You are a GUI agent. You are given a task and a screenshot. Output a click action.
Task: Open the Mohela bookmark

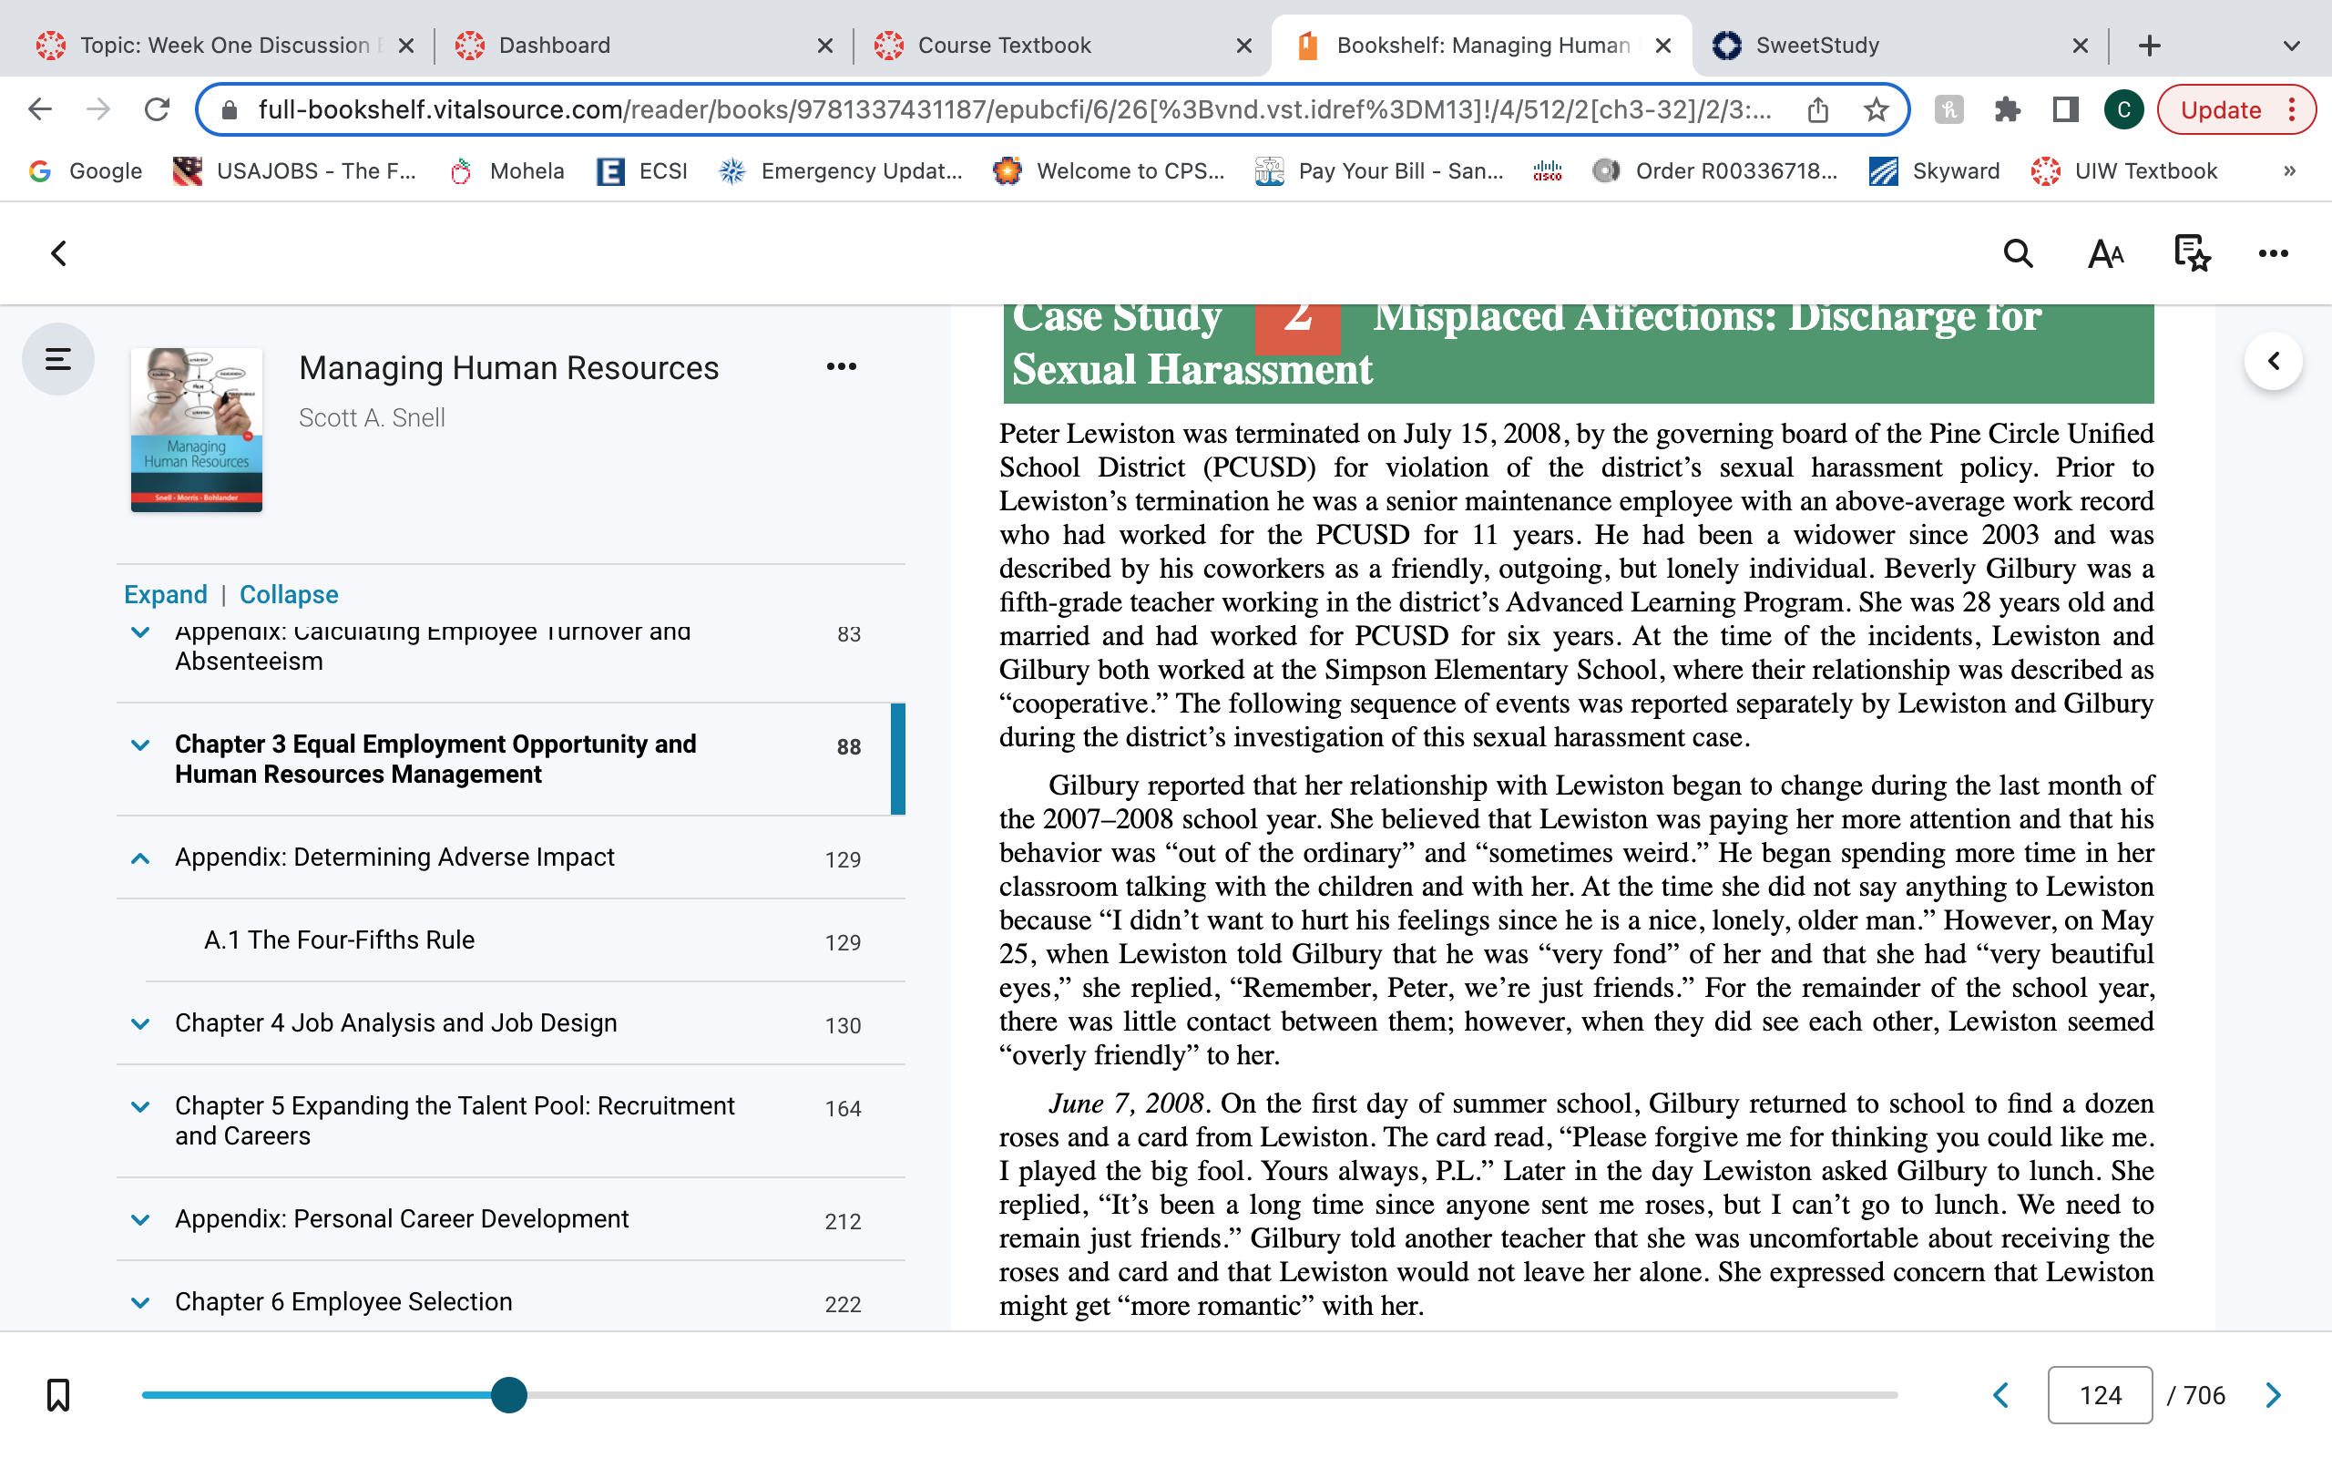tap(506, 170)
